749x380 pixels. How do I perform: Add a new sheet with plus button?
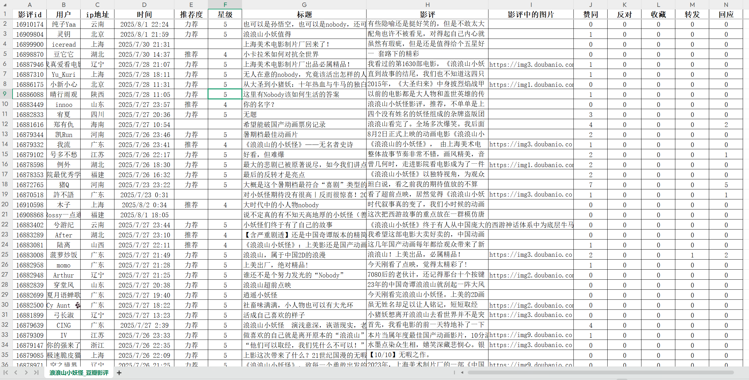[119, 373]
